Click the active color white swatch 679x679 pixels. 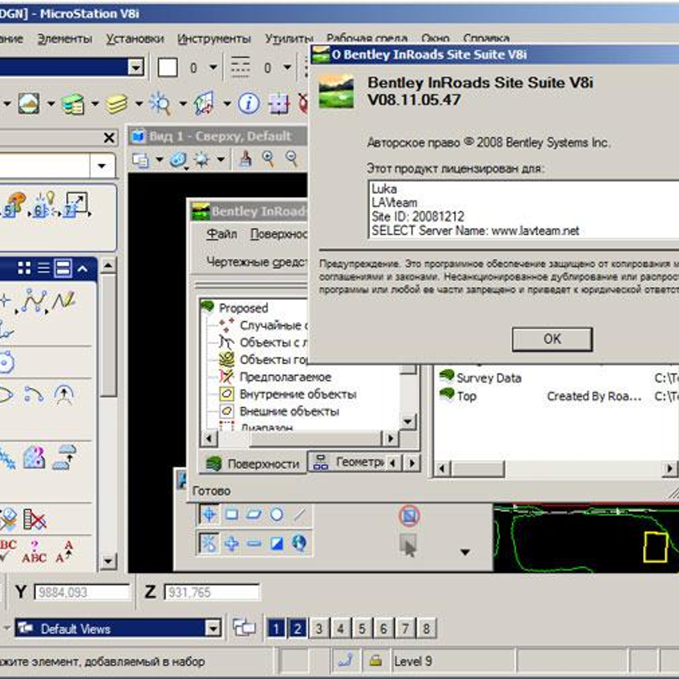coord(168,67)
